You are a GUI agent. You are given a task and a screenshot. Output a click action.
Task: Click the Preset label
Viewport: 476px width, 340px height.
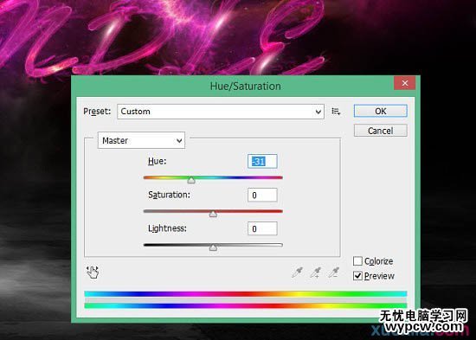pyautogui.click(x=97, y=112)
